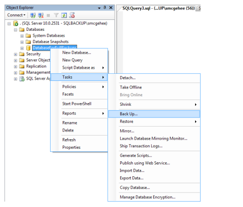The height and width of the screenshot is (207, 243).
Task: Switch to SQLQuery3.sql tab
Action: 158,8
